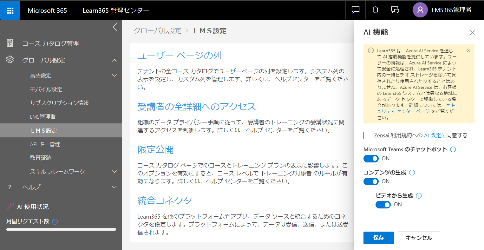Click the ヘルプ question mark icon
The image size is (484, 250).
[10, 187]
